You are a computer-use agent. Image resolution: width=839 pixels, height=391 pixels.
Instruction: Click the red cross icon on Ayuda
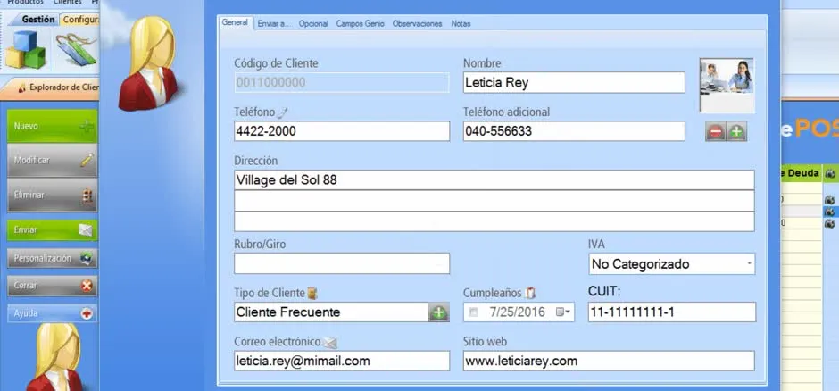coord(87,313)
